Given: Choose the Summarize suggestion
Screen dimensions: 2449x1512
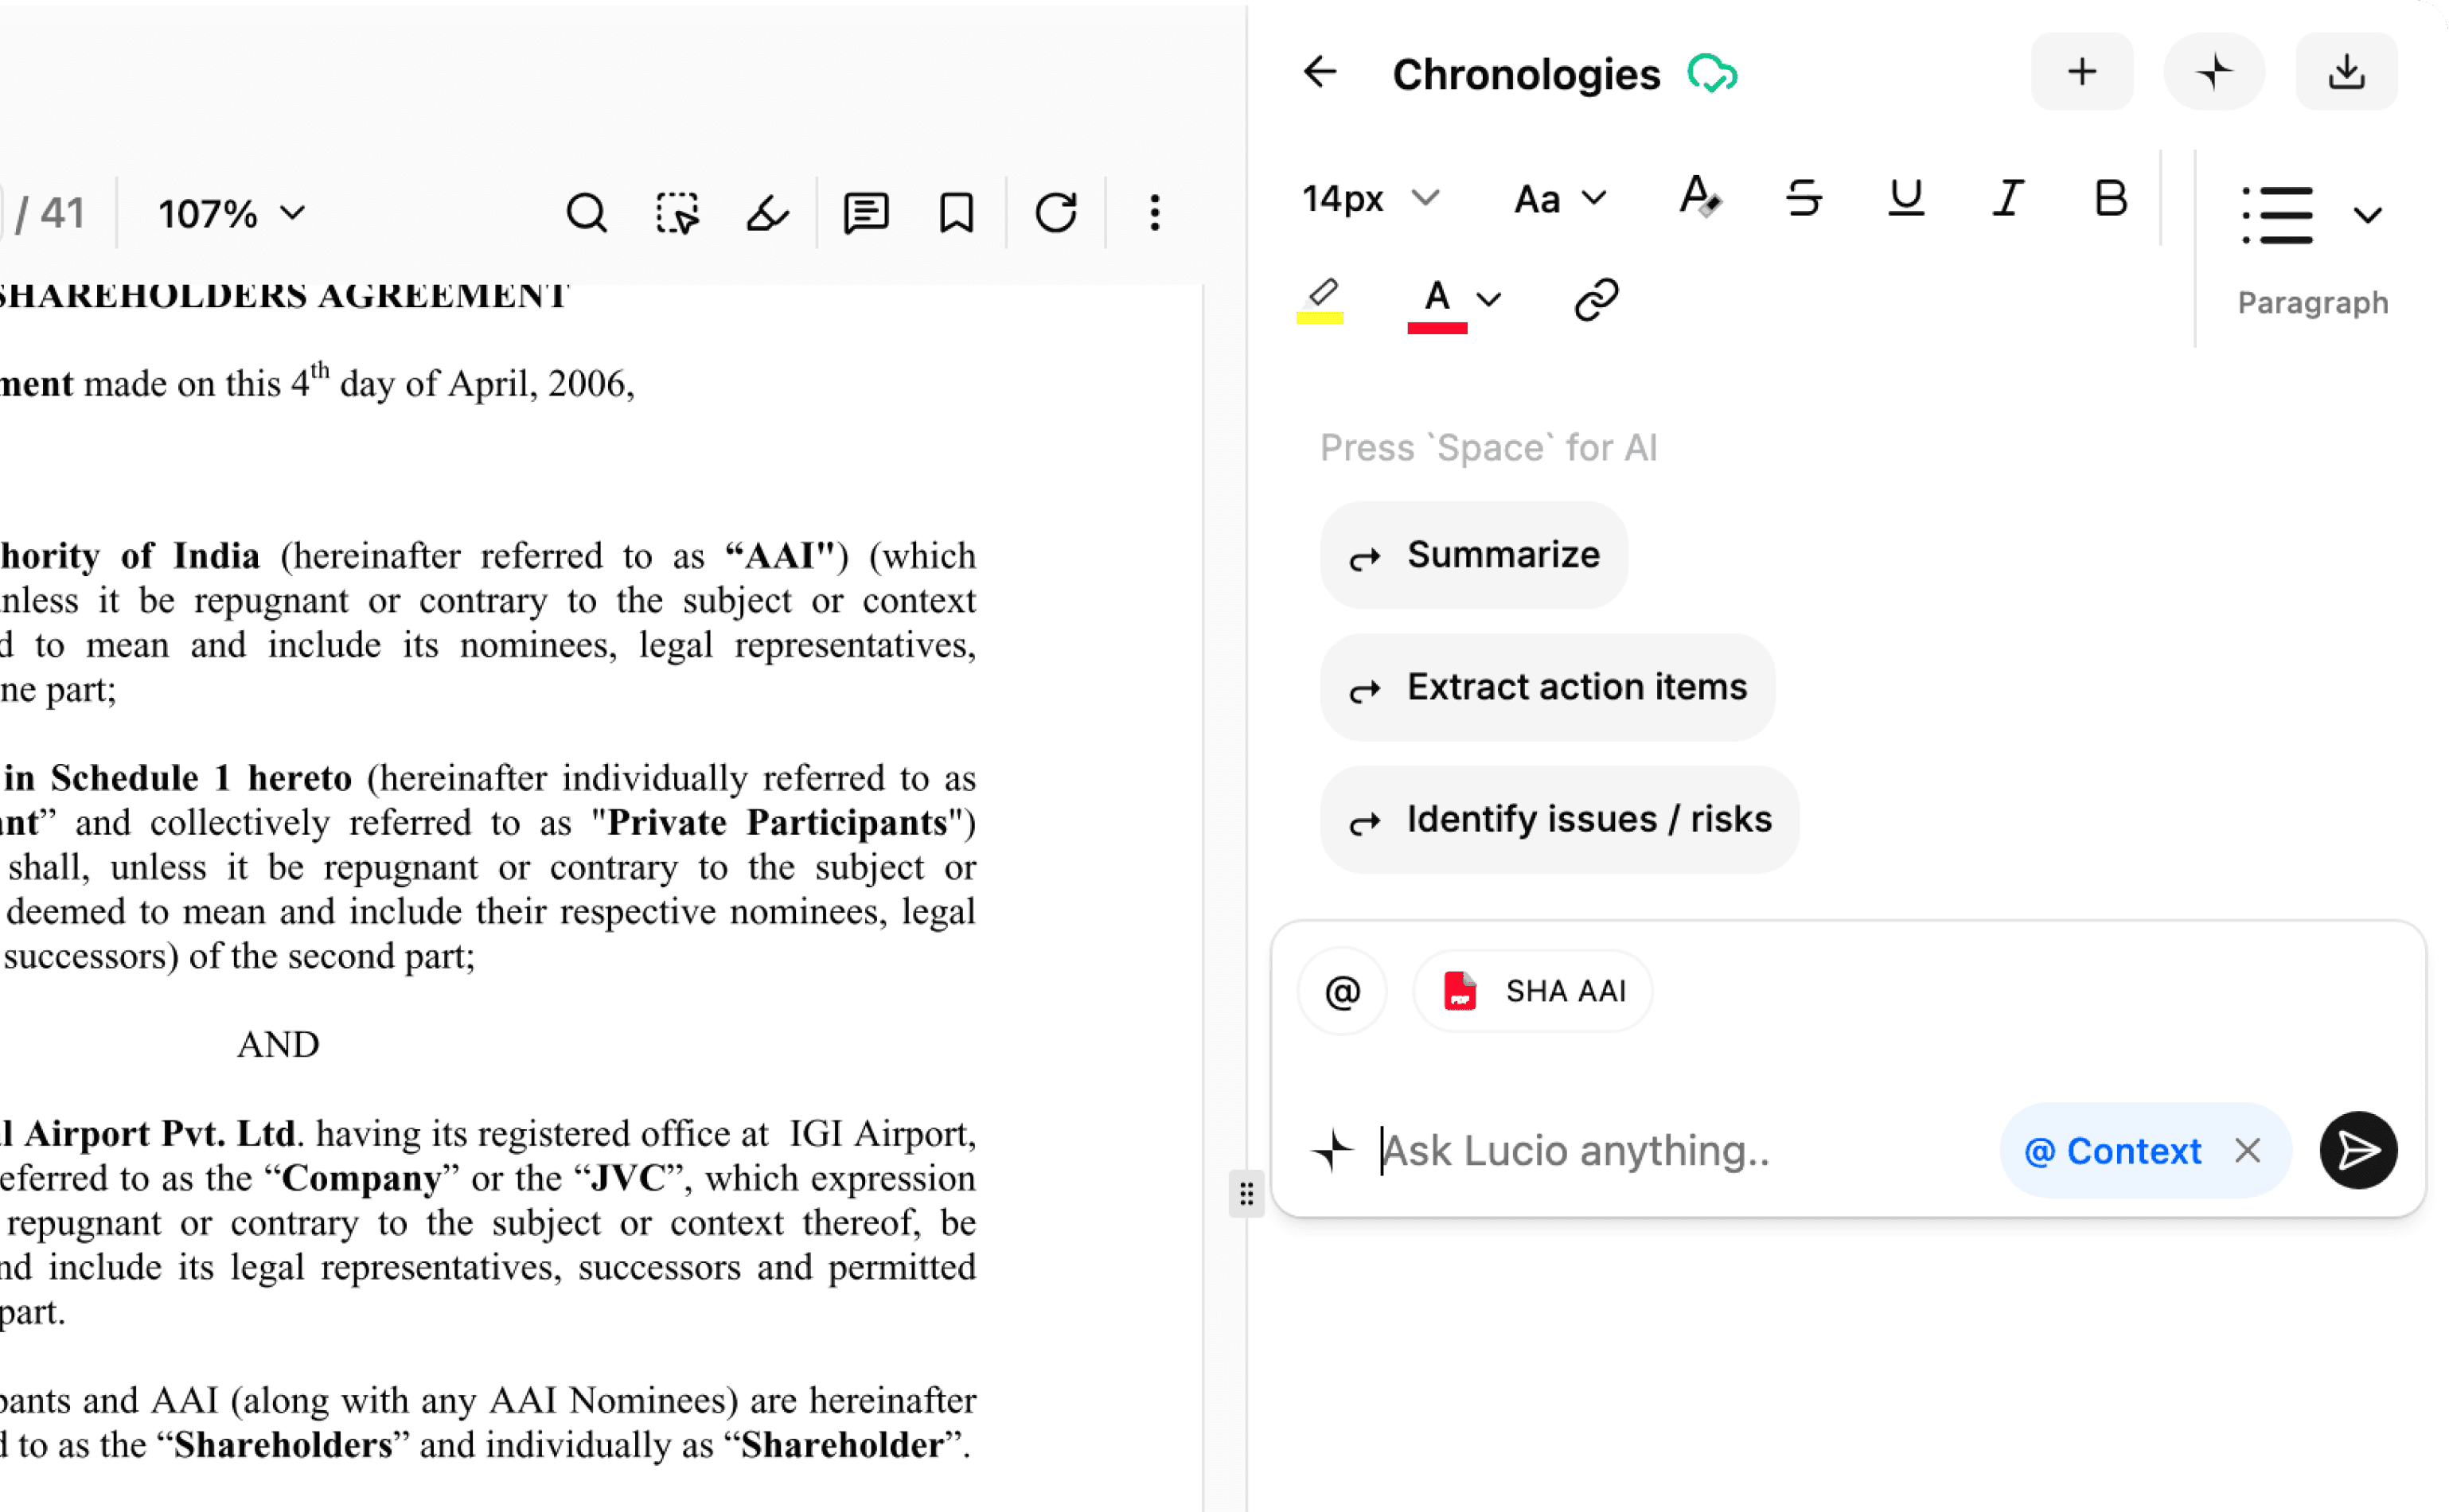Looking at the screenshot, I should point(1473,555).
